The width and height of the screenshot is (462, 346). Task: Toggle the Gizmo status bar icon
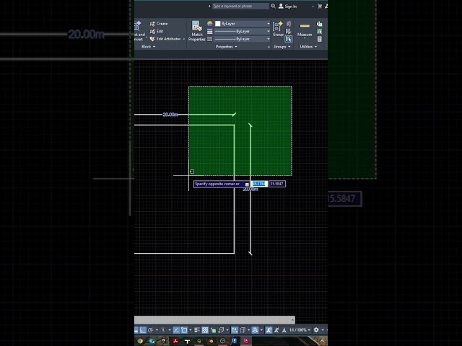(x=255, y=330)
